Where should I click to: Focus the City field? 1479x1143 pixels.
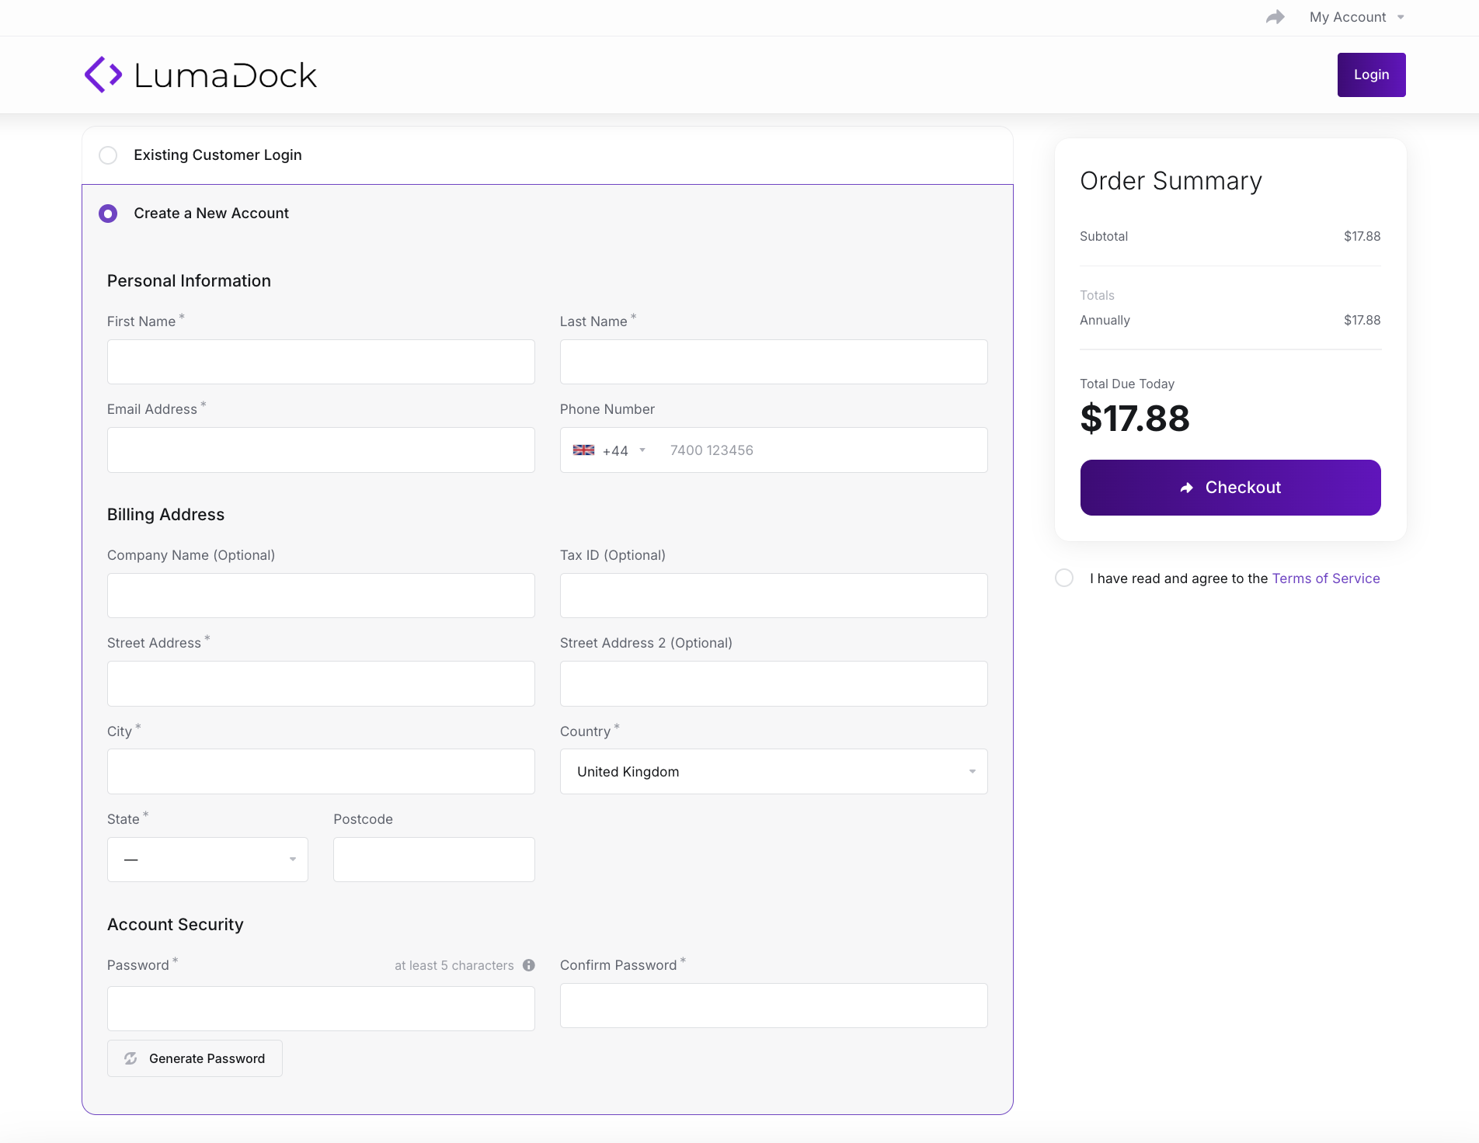[321, 771]
